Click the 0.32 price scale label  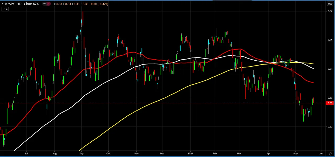click(x=330, y=127)
